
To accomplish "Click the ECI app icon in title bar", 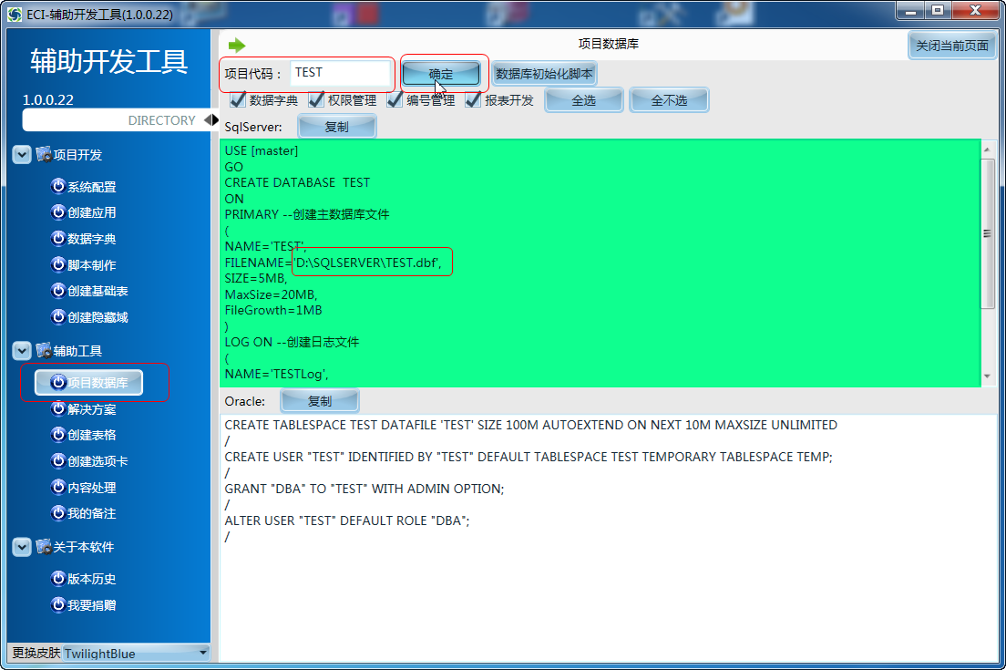I will 14,14.
